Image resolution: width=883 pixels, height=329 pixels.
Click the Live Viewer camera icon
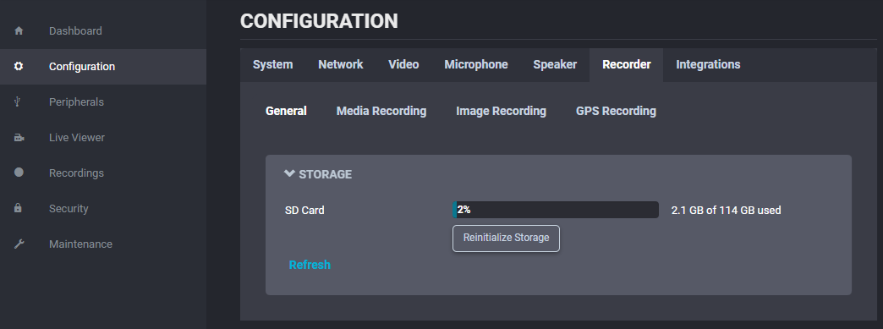click(19, 138)
